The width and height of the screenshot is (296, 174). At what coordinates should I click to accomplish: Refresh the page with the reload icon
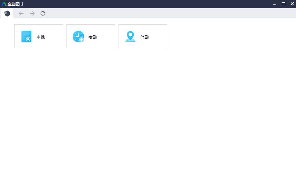[43, 13]
